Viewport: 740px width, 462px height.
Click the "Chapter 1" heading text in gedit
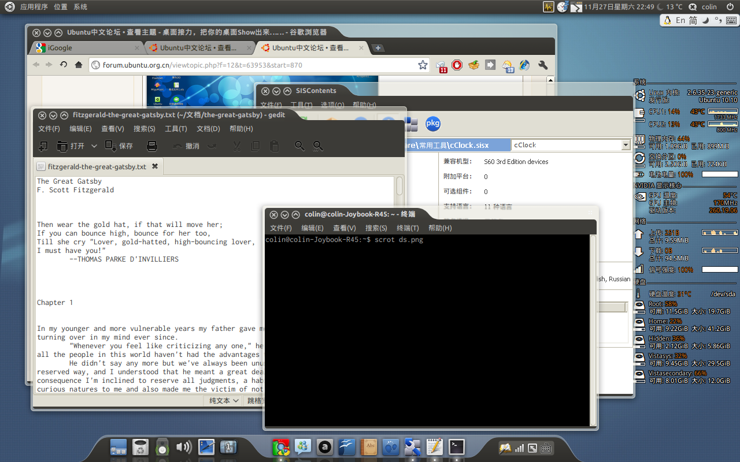[x=55, y=303]
